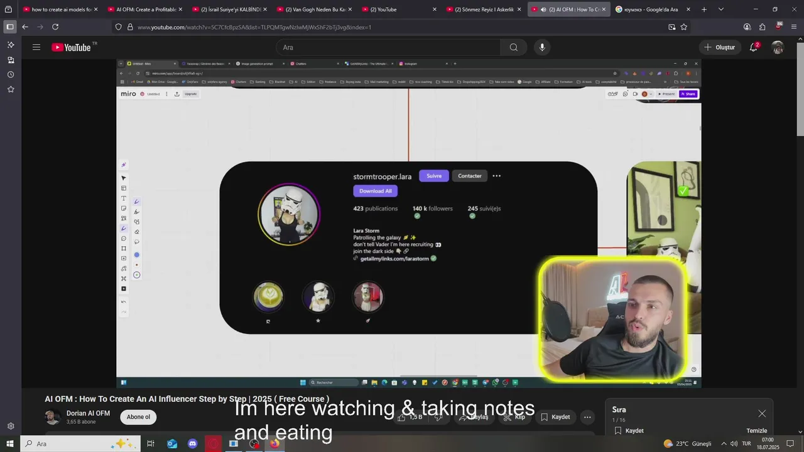The image size is (804, 452).
Task: Open YouTube notifications bell
Action: coord(753,47)
